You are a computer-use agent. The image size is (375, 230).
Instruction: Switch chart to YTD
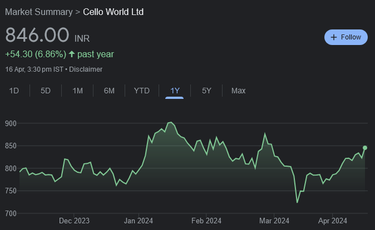coord(141,91)
